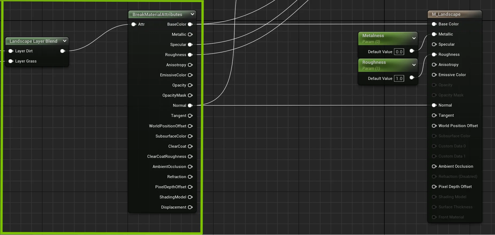The width and height of the screenshot is (495, 235).
Task: Click ShadingModel output pin
Action: pos(190,197)
